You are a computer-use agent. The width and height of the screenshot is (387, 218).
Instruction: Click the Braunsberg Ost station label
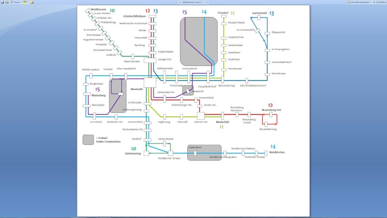(x=271, y=110)
